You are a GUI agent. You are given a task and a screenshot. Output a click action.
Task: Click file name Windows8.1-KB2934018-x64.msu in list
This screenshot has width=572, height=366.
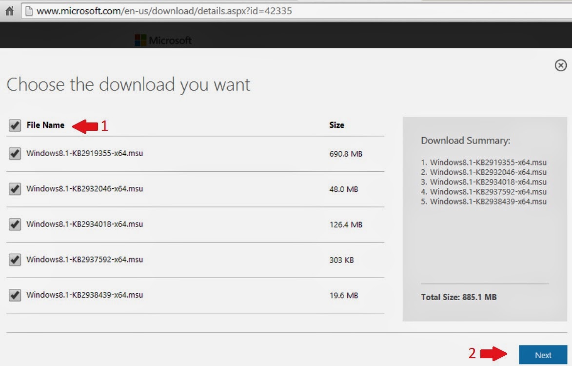pyautogui.click(x=85, y=224)
